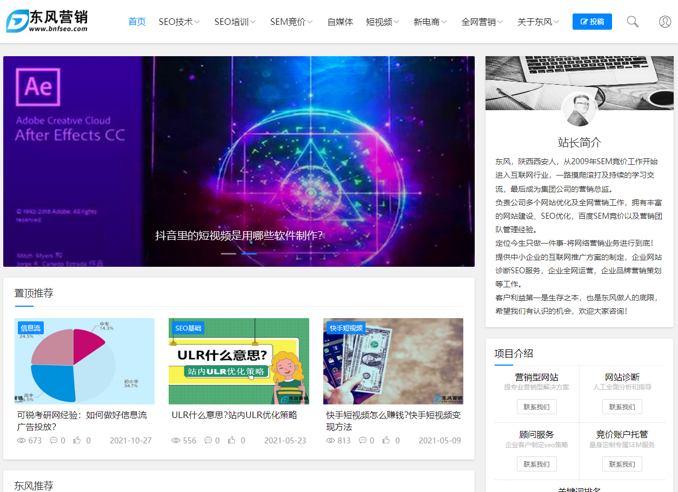
Task: Open the user account icon
Action: tap(665, 22)
